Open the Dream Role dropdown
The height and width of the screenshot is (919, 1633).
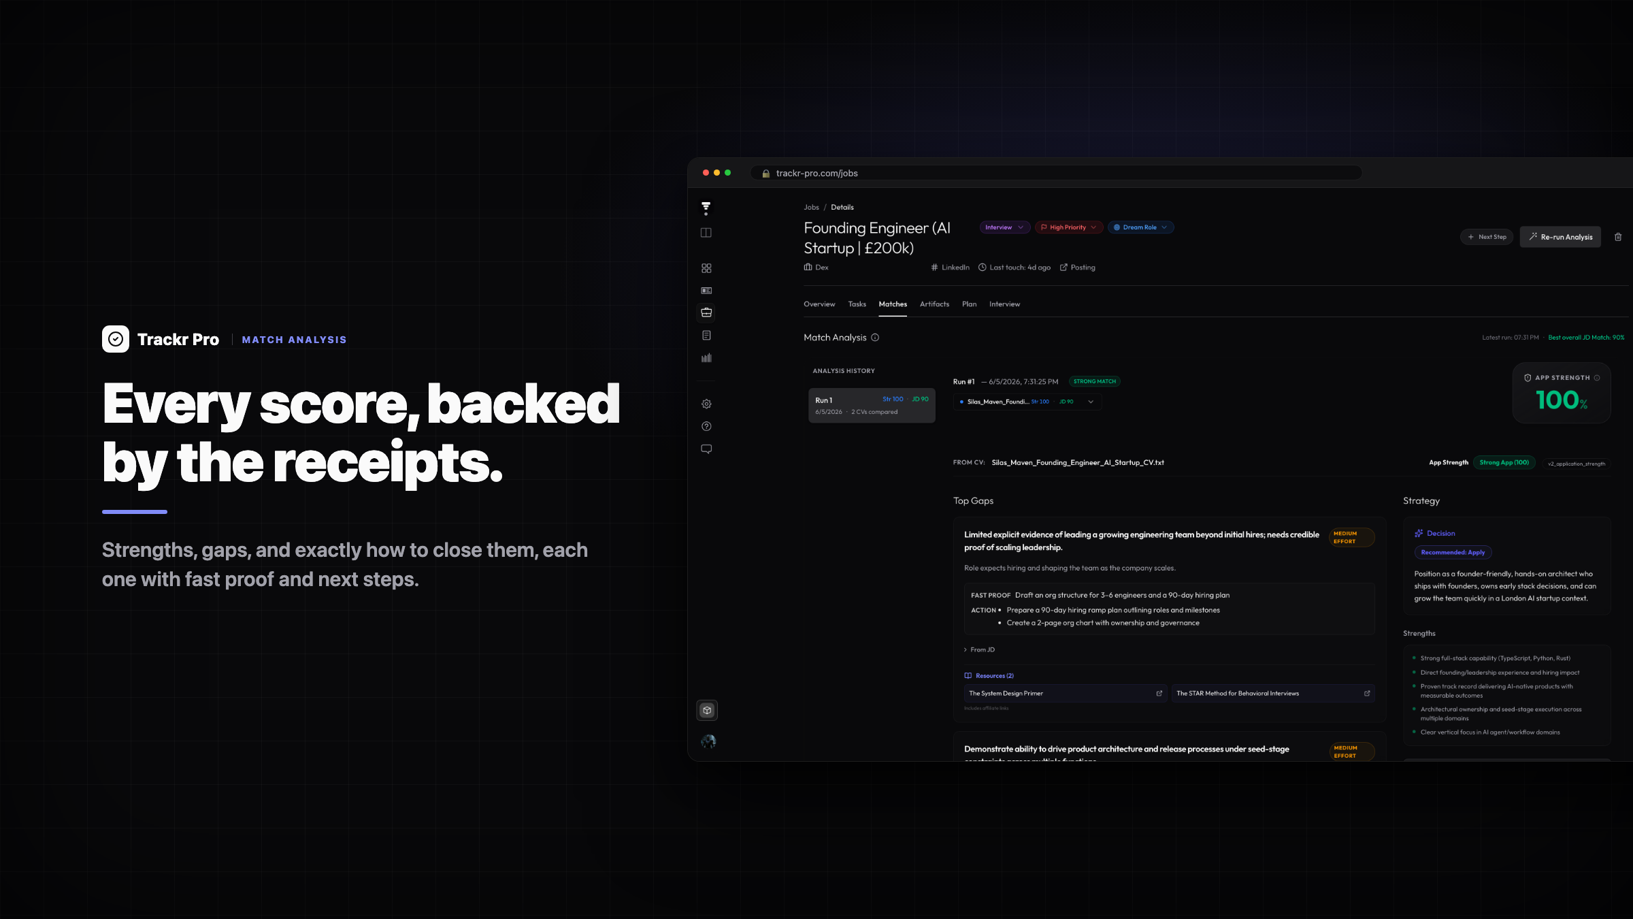click(1140, 227)
